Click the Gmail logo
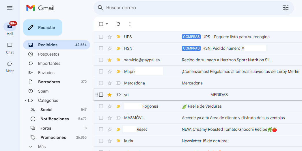 pyautogui.click(x=40, y=8)
